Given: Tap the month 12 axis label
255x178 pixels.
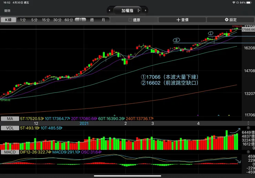Looking at the screenshot, I should [x=36, y=124].
